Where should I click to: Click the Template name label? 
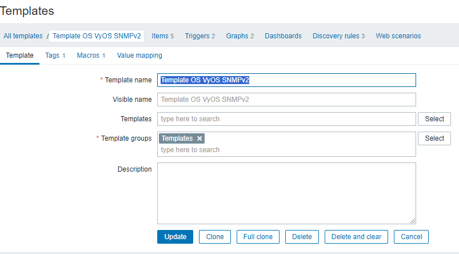tap(128, 80)
